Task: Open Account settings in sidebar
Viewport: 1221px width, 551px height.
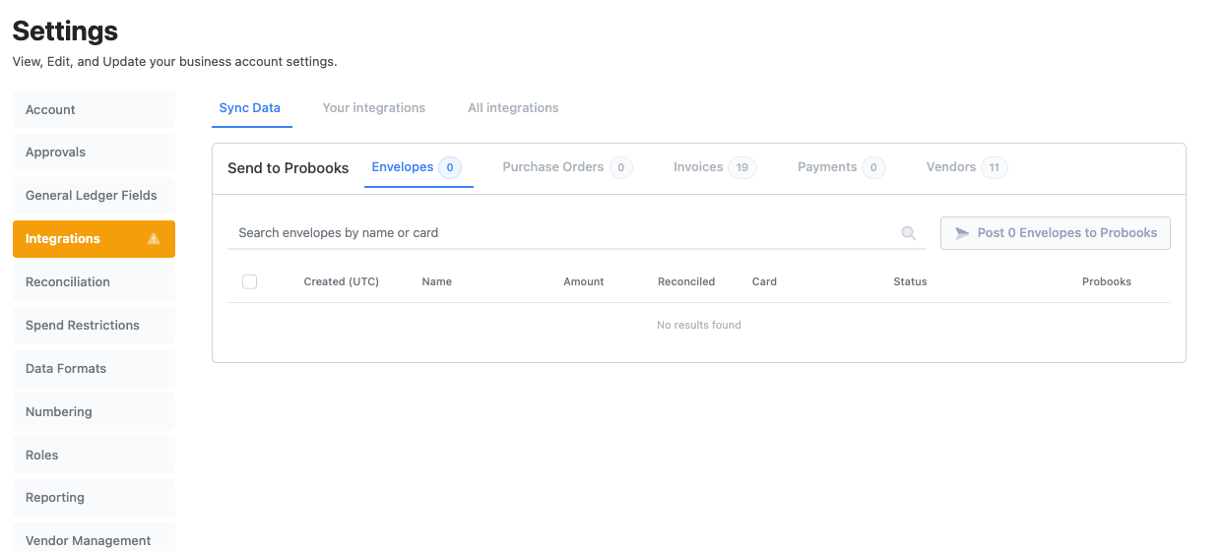Action: (x=94, y=109)
